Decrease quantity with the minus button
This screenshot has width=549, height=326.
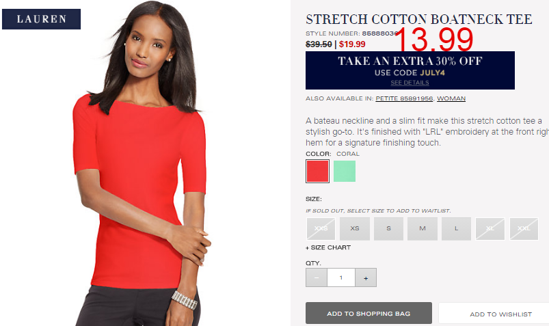(x=316, y=277)
